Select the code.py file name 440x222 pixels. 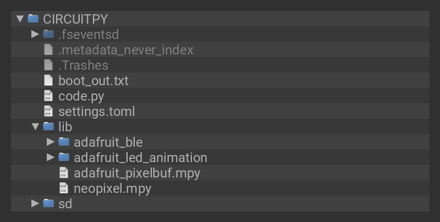[81, 96]
